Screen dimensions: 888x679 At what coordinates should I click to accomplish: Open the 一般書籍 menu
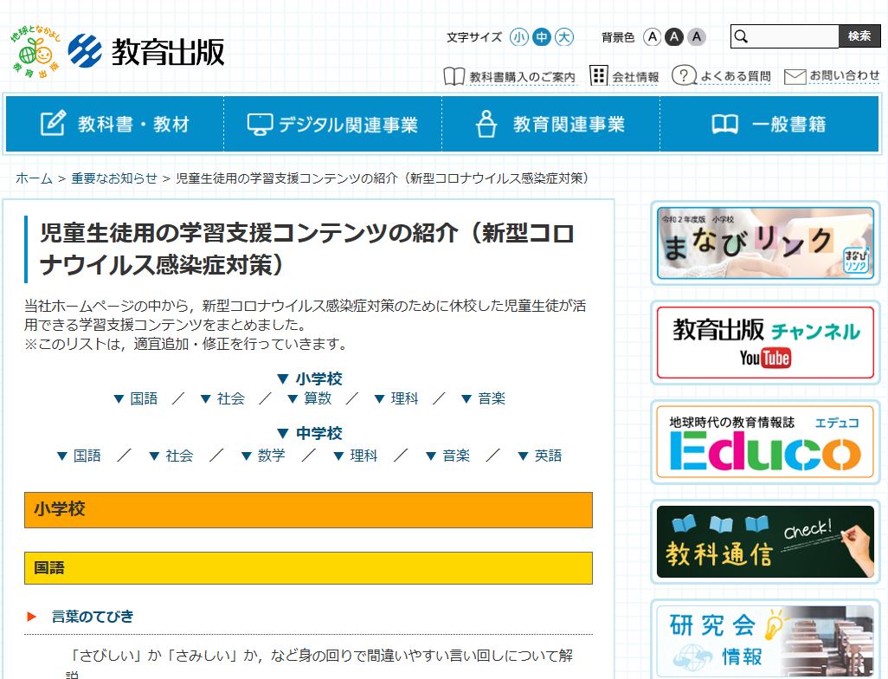(x=769, y=124)
